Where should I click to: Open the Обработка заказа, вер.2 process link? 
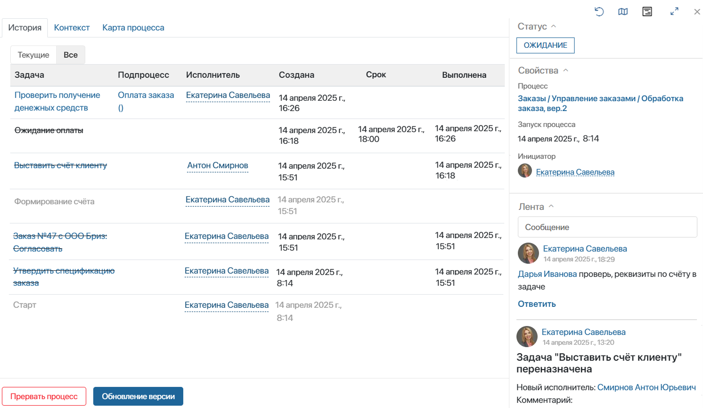tap(600, 104)
